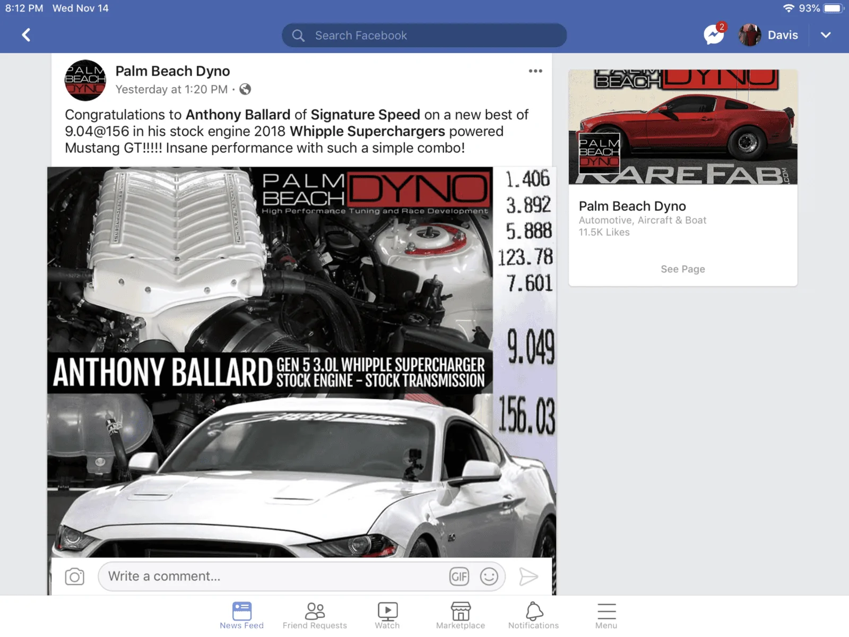The height and width of the screenshot is (637, 849).
Task: Open the Notifications tab
Action: 533,616
